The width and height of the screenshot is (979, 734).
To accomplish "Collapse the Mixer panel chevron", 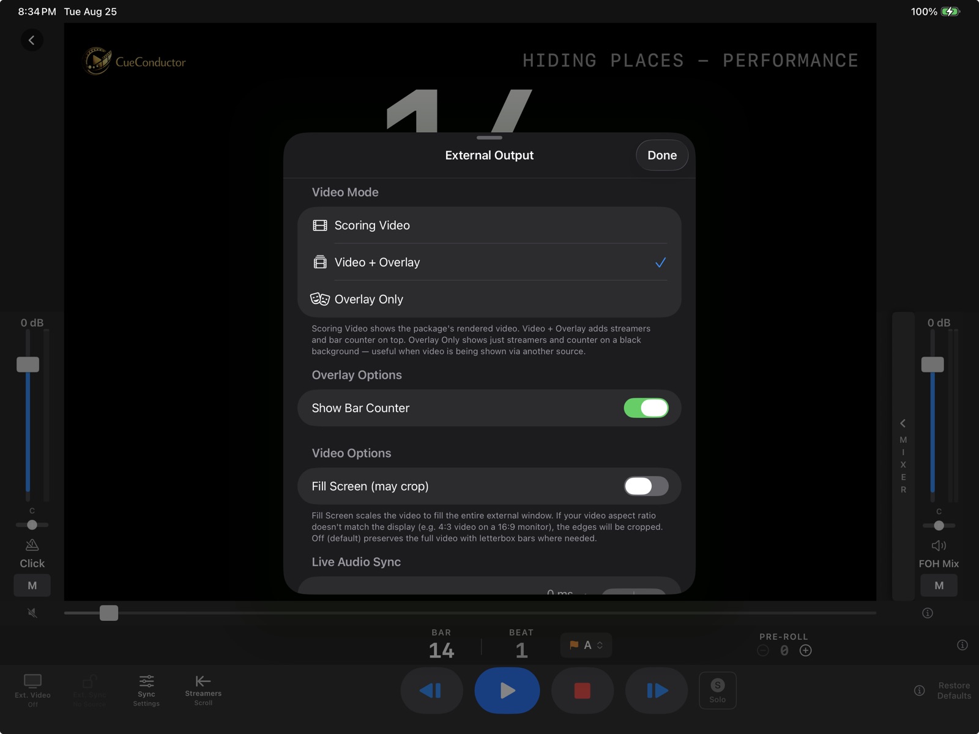I will pyautogui.click(x=903, y=423).
